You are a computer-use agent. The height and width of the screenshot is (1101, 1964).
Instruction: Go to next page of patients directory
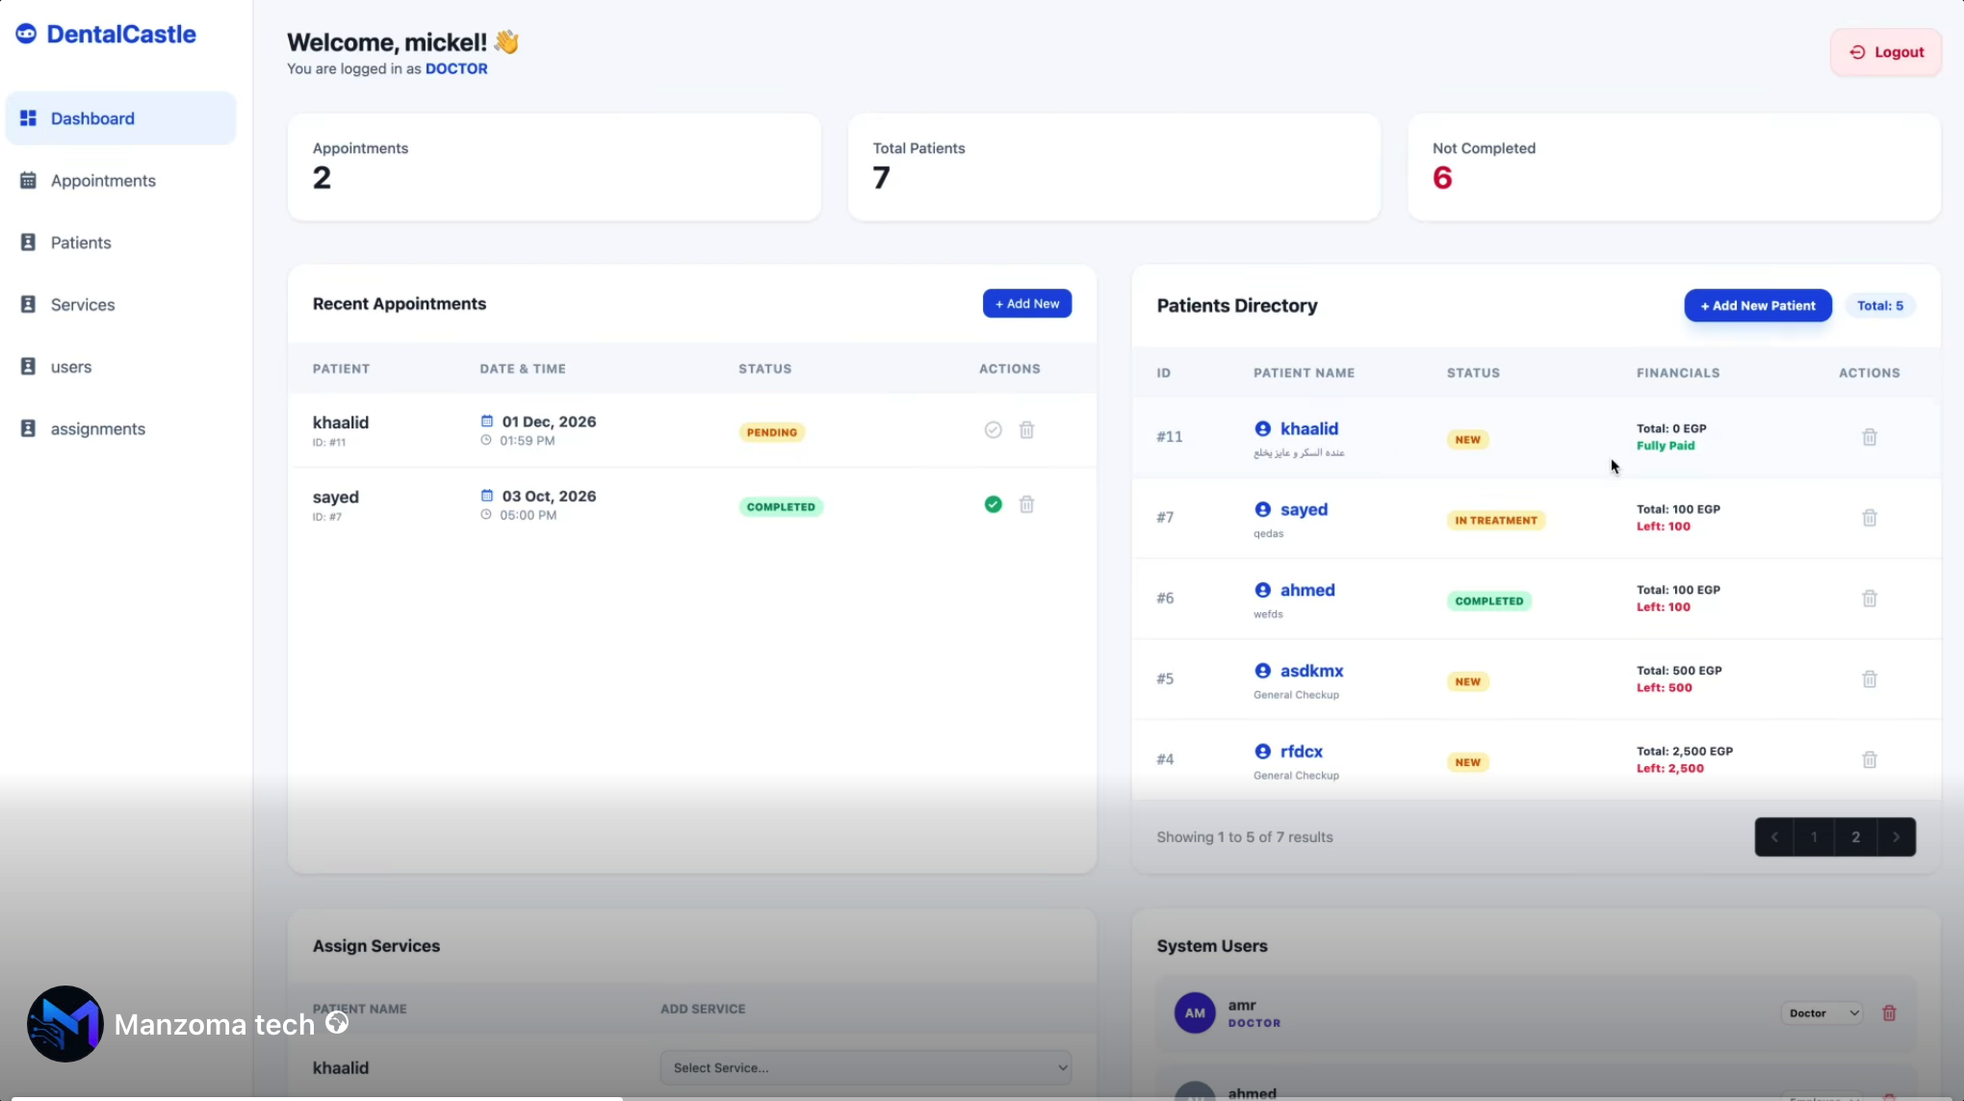coord(1896,837)
